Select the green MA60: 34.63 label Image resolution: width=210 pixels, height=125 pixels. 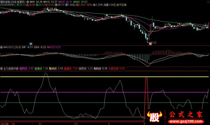(x=80, y=2)
